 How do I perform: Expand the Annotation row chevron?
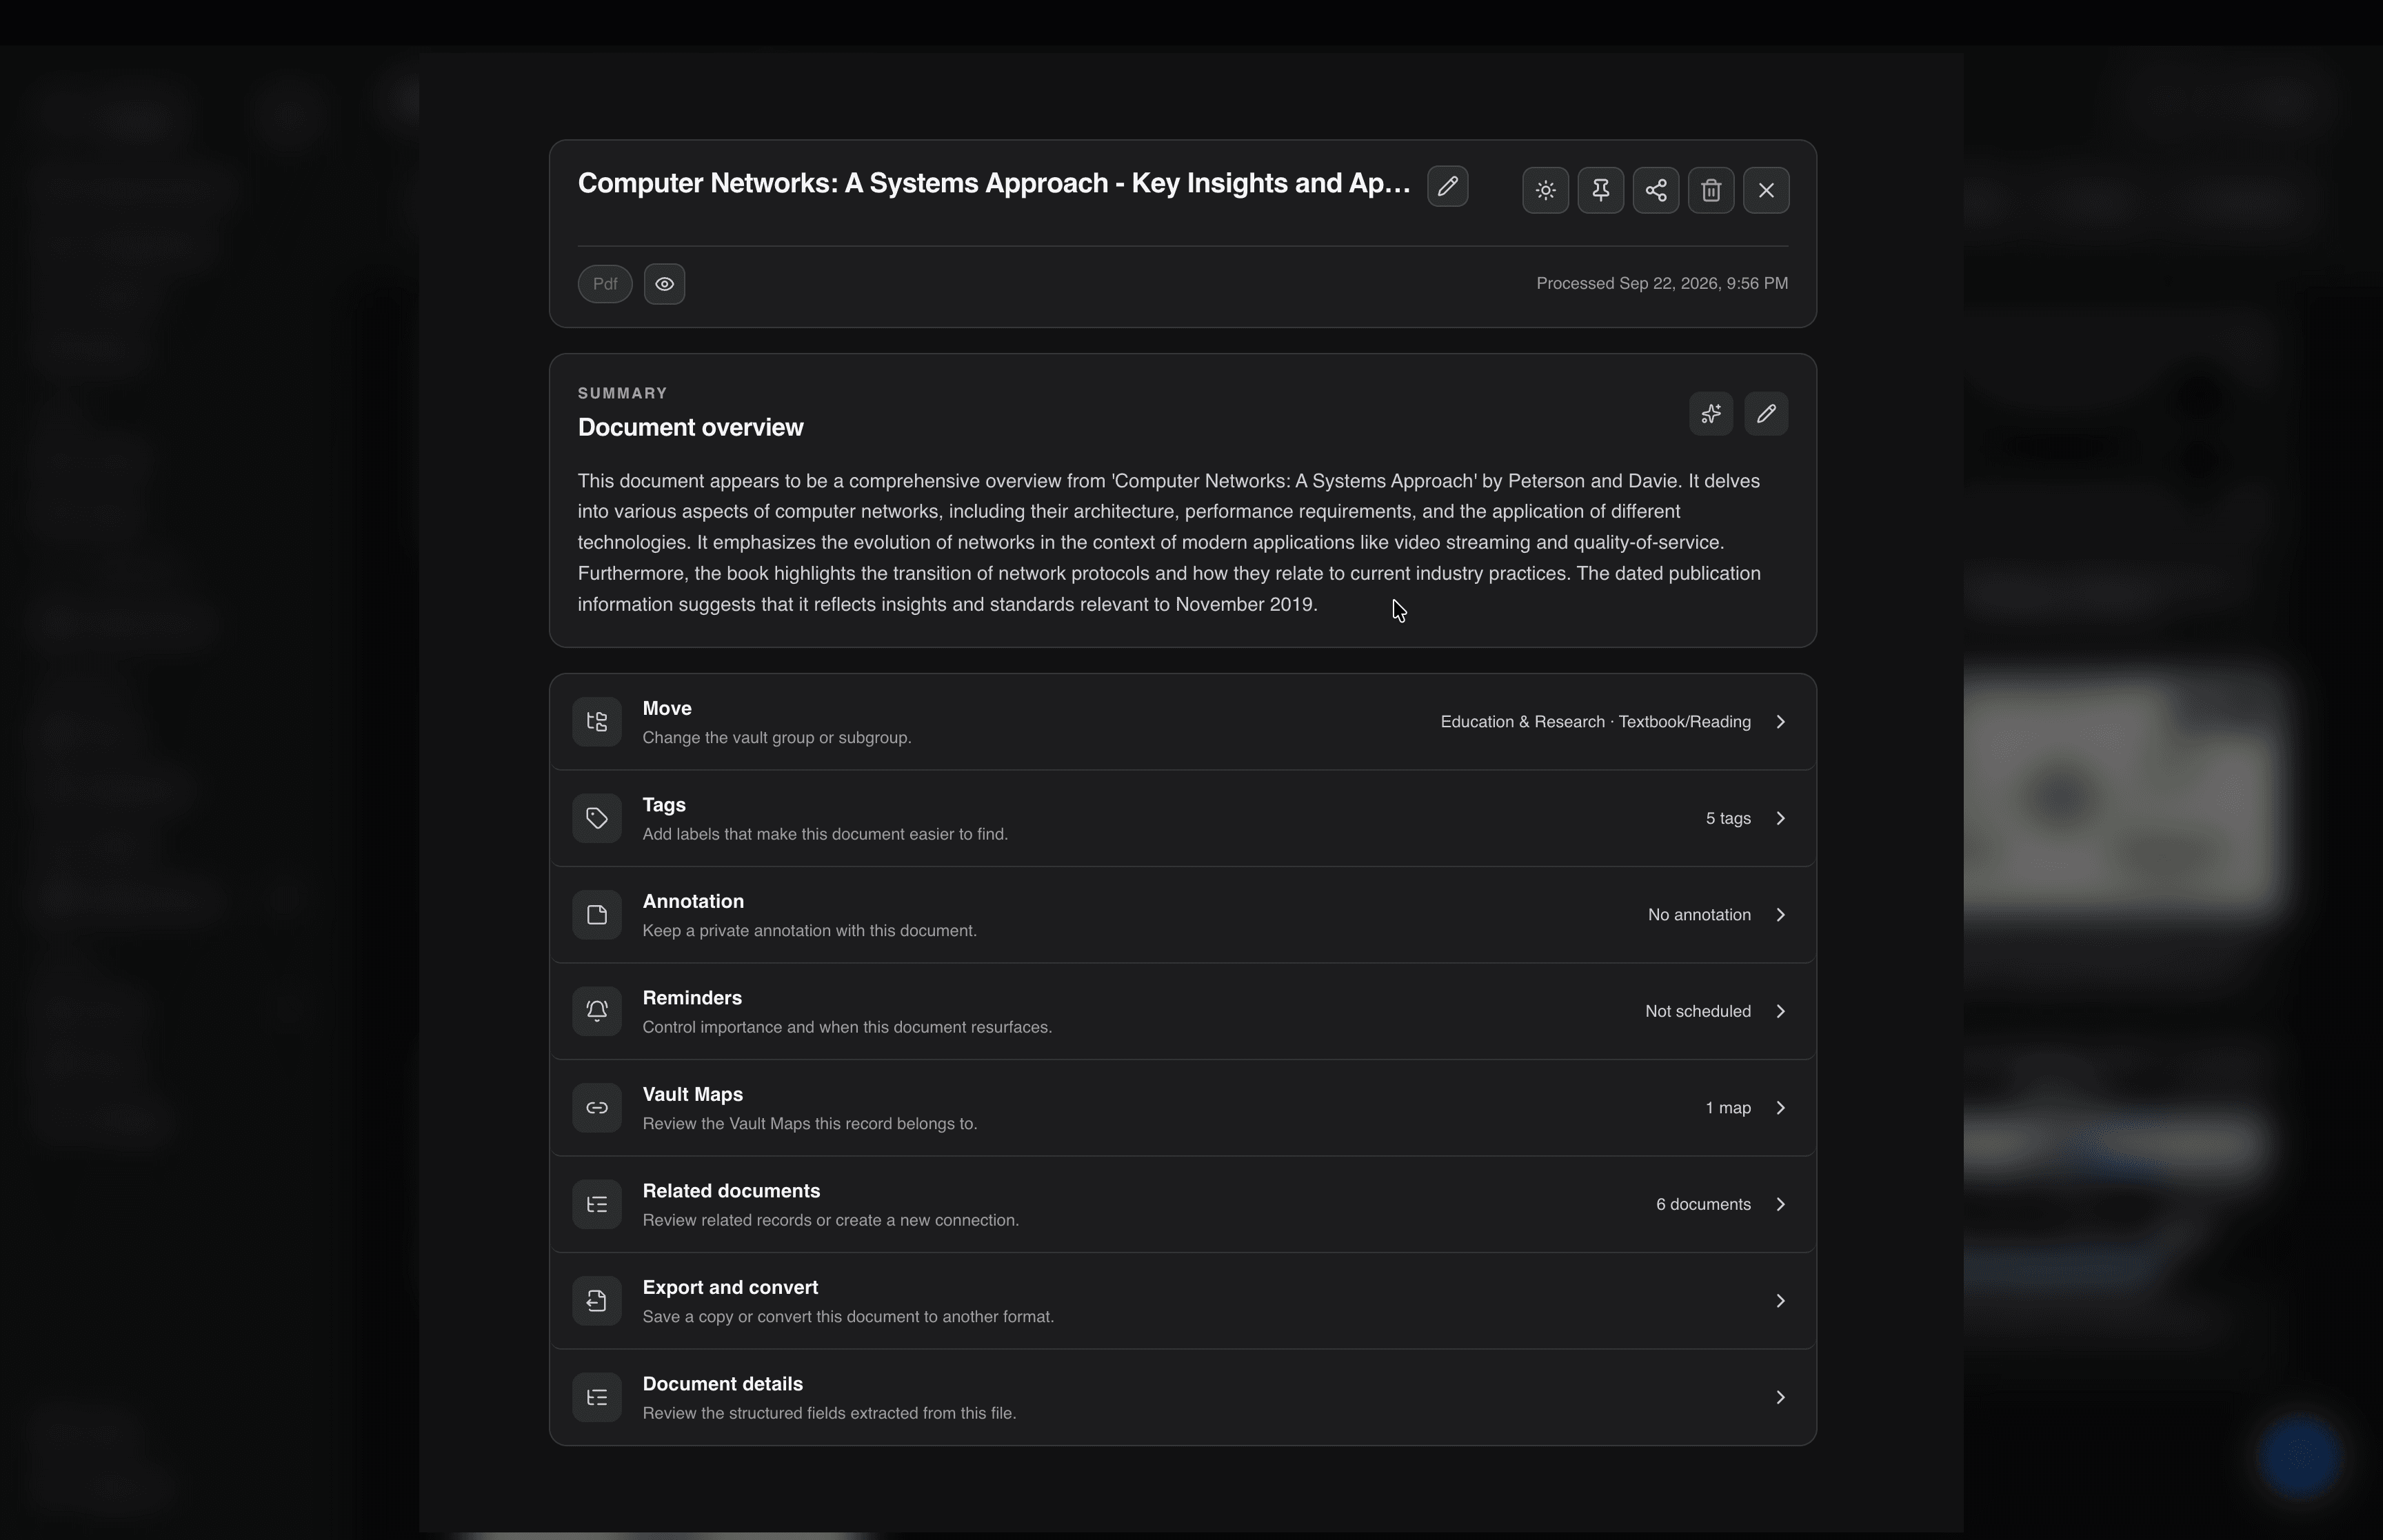(x=1780, y=915)
